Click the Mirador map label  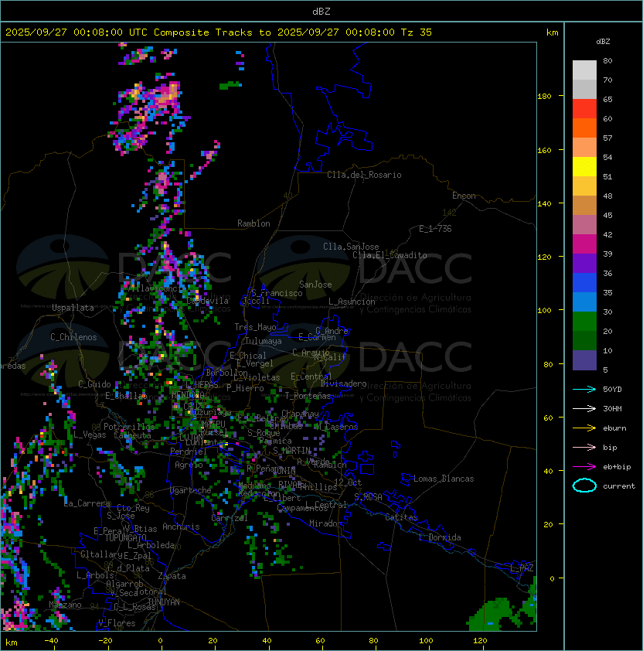click(325, 523)
